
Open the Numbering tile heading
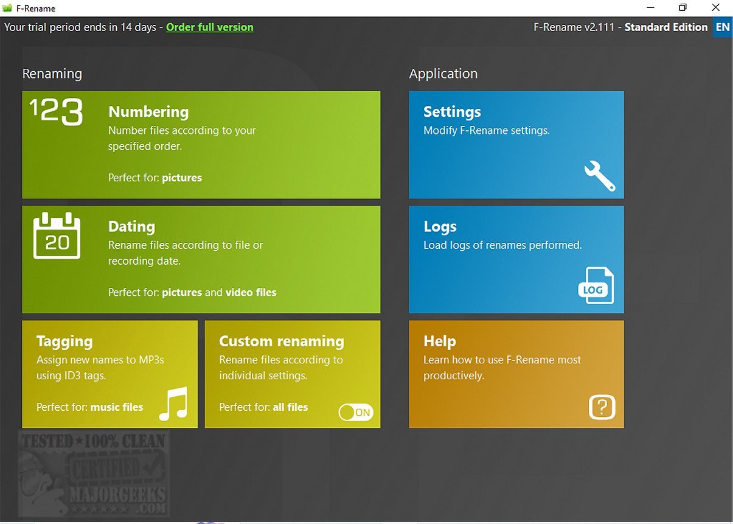[x=148, y=112]
